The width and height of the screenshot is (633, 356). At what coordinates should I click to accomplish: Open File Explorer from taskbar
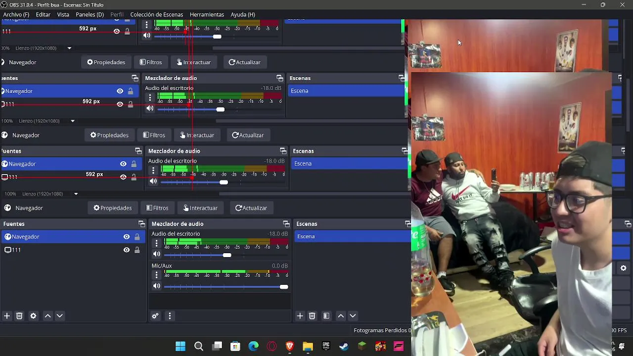pos(308,346)
